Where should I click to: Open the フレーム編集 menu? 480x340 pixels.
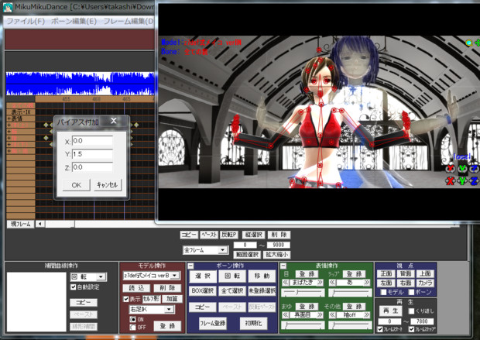pyautogui.click(x=129, y=22)
